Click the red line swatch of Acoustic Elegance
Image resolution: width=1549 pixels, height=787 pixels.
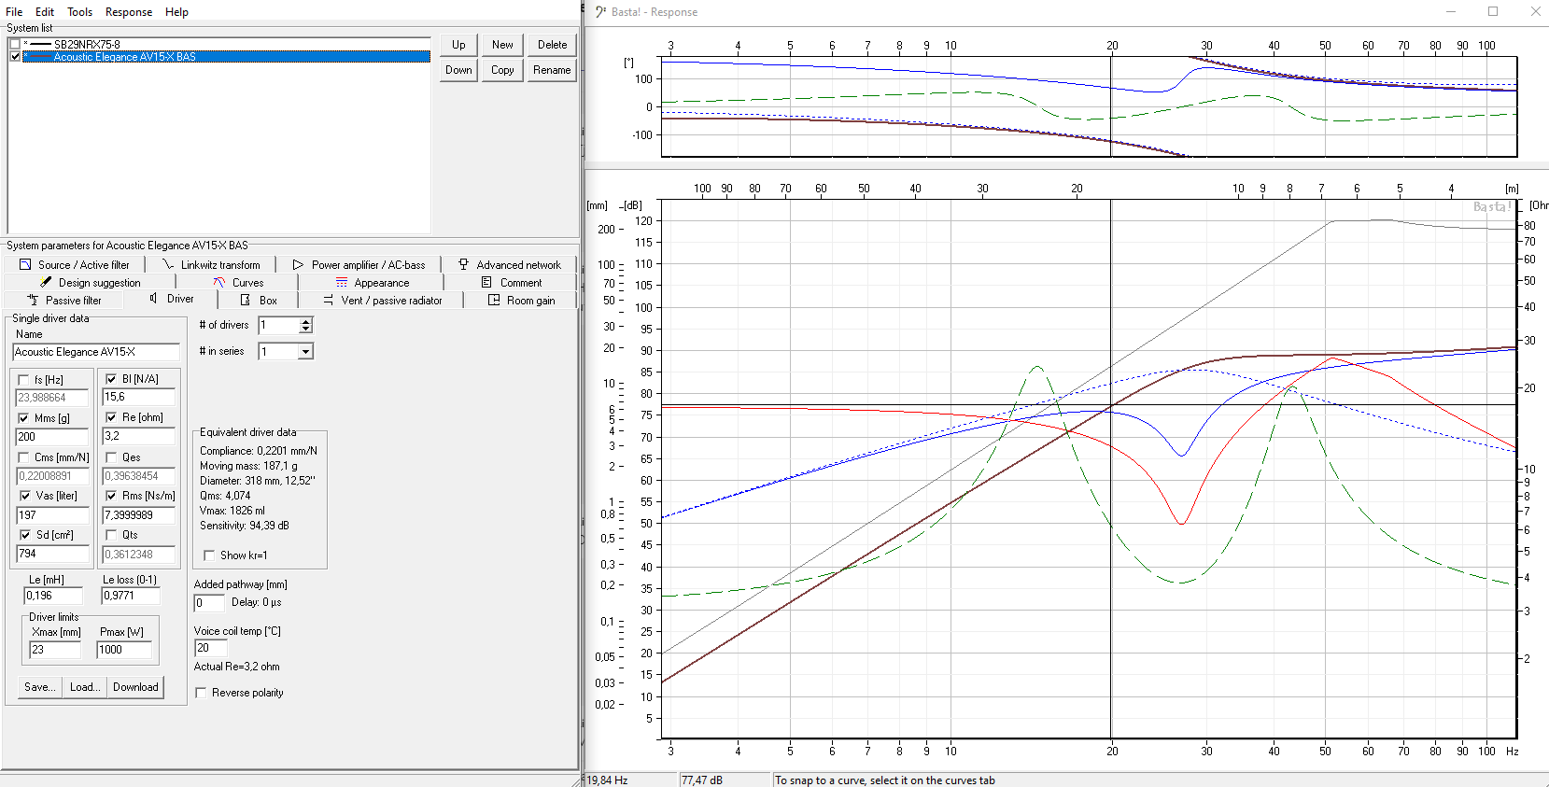pos(41,57)
